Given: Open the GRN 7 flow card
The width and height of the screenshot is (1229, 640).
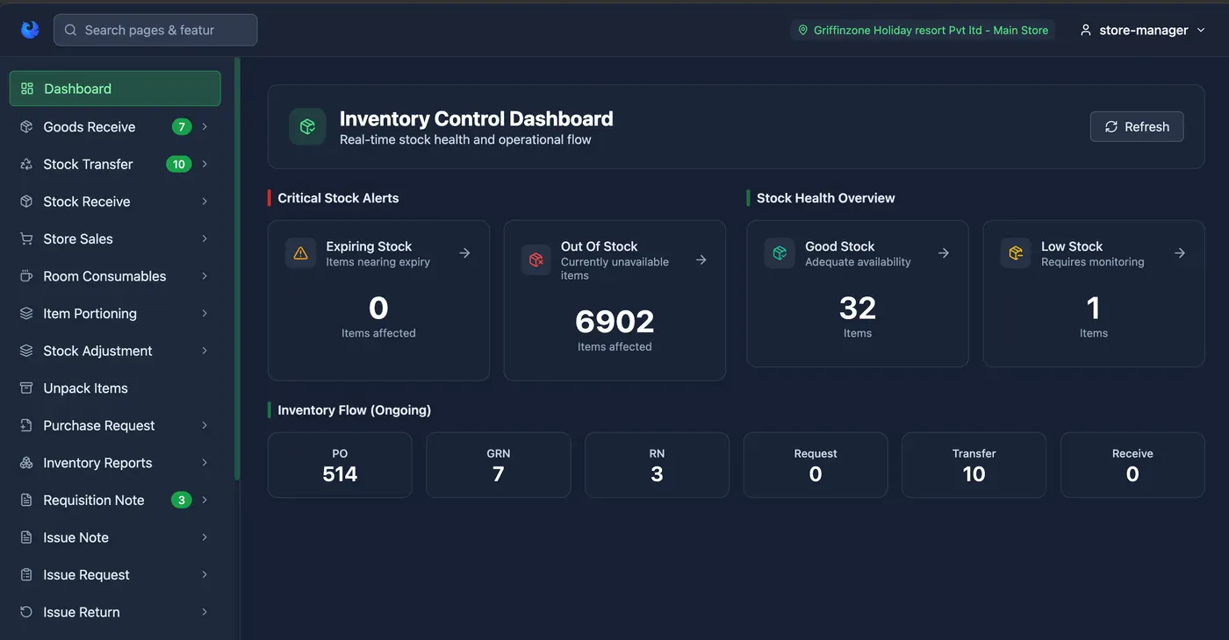Looking at the screenshot, I should pos(499,465).
